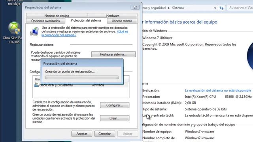Click the Windows 7 Ultimate edition text
Image resolution: width=253 pixels, height=142 pixels.
(157, 38)
